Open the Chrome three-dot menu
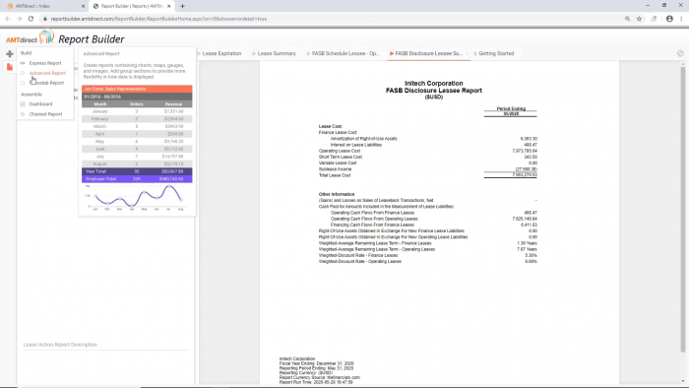 [681, 19]
